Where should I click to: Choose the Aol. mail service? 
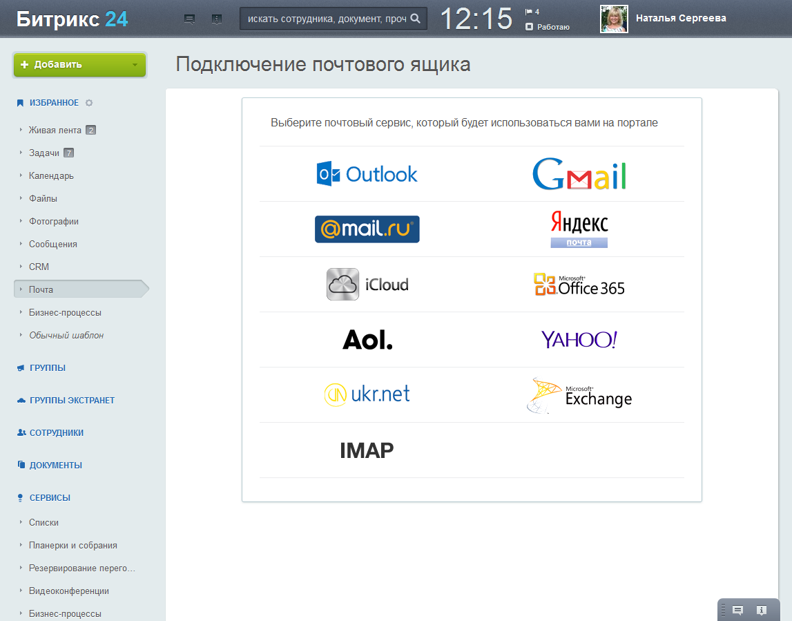point(367,340)
